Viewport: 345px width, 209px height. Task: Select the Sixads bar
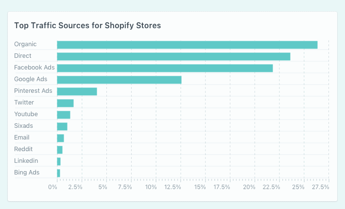tap(62, 126)
